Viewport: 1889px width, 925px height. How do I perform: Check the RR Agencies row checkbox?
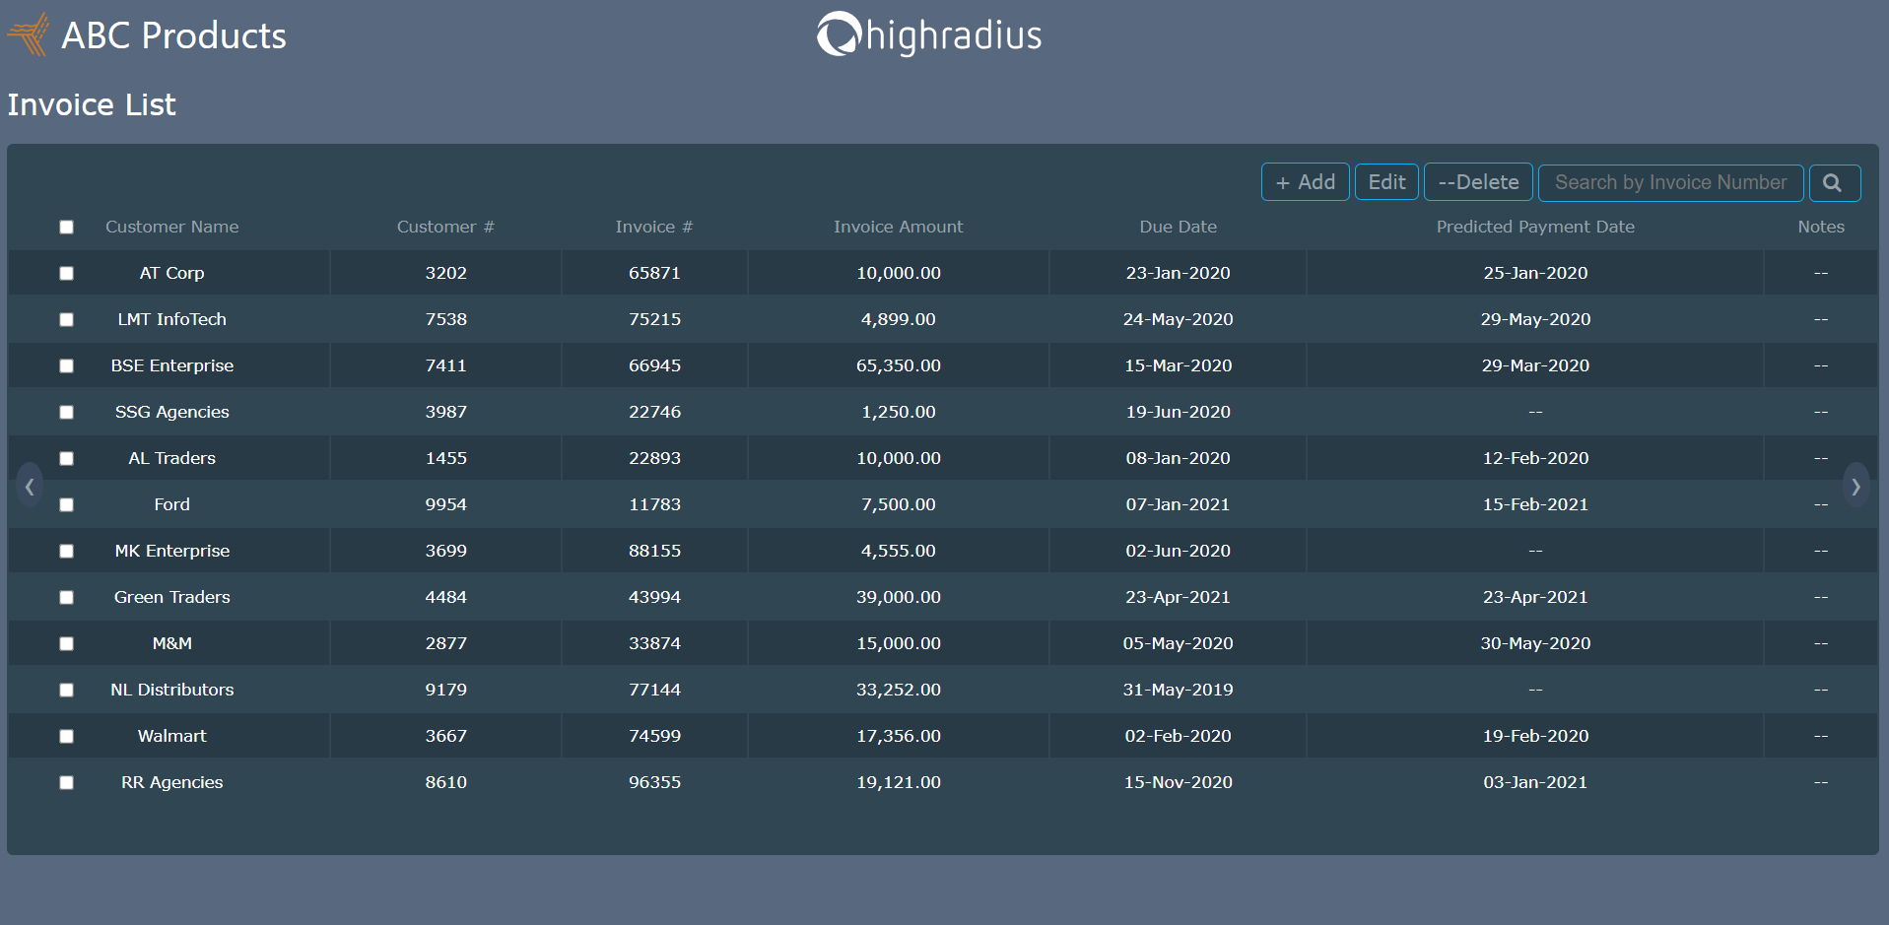66,782
